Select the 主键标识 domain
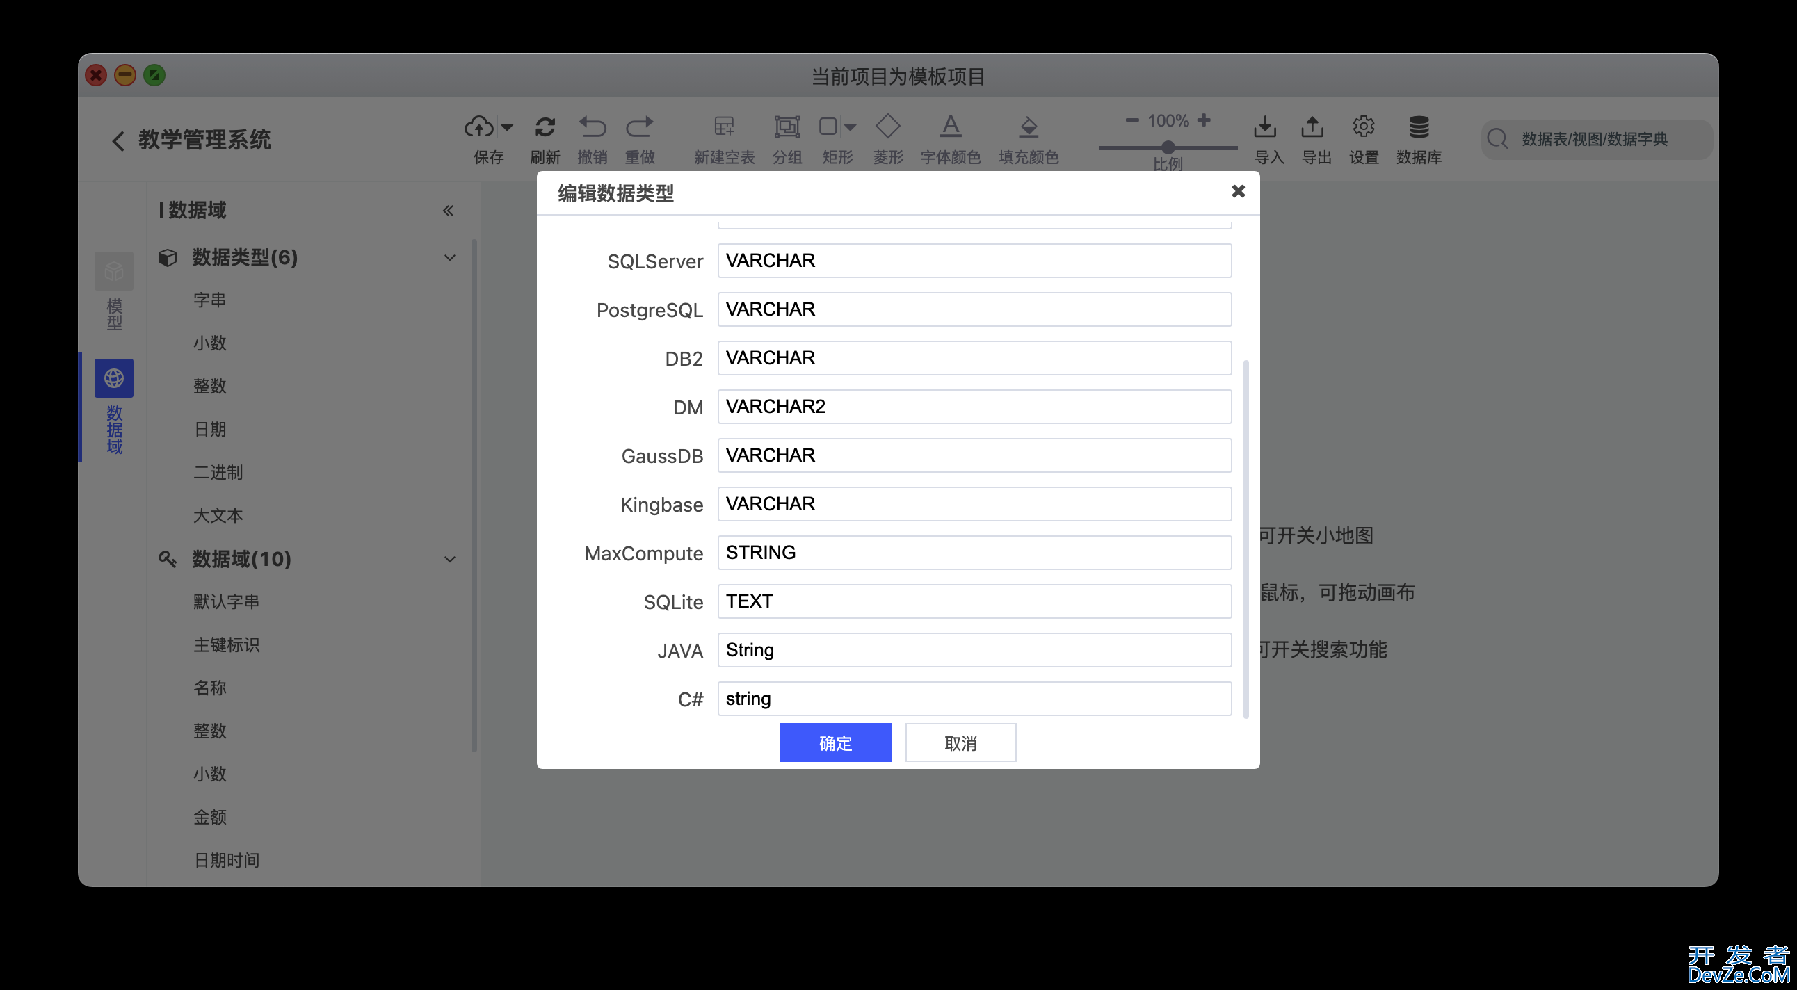This screenshot has height=990, width=1797. coord(226,645)
